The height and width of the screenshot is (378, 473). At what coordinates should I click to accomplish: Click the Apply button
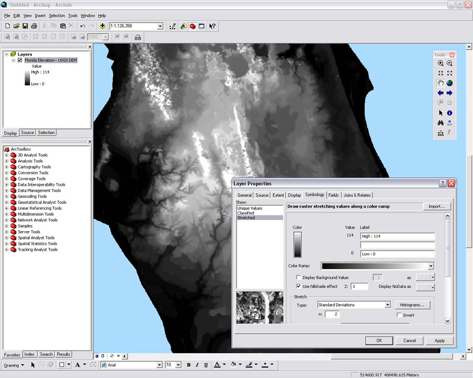(439, 341)
